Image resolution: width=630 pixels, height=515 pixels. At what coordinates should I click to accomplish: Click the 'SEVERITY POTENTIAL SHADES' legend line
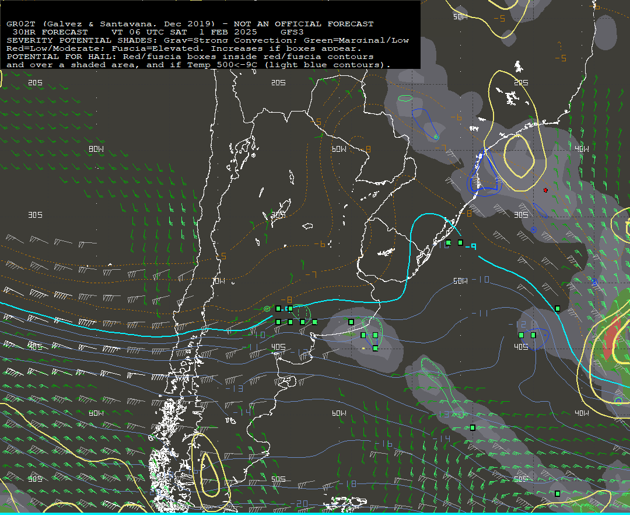click(x=208, y=40)
